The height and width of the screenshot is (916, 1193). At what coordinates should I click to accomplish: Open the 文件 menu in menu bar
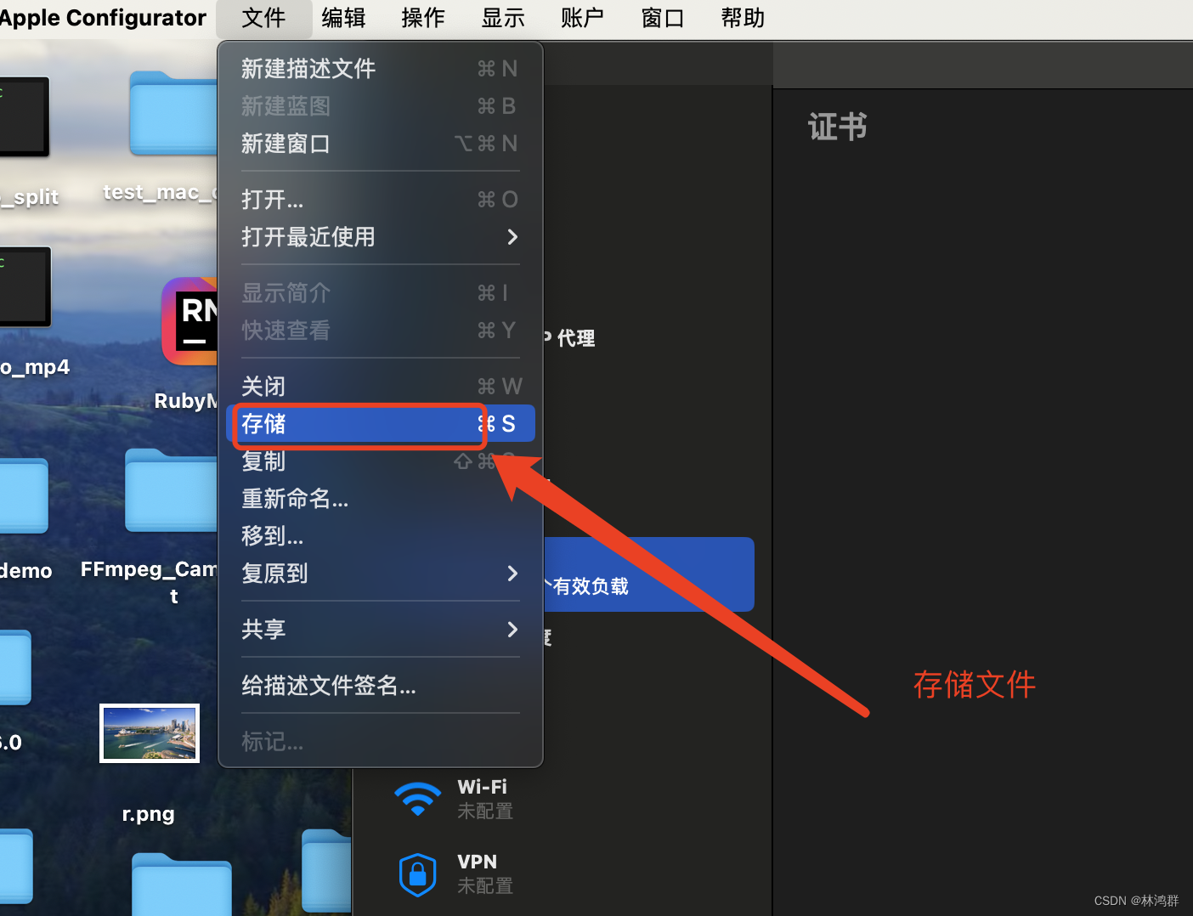[x=263, y=18]
